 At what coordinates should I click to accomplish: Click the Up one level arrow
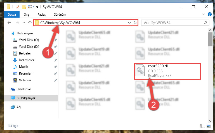click(30, 23)
